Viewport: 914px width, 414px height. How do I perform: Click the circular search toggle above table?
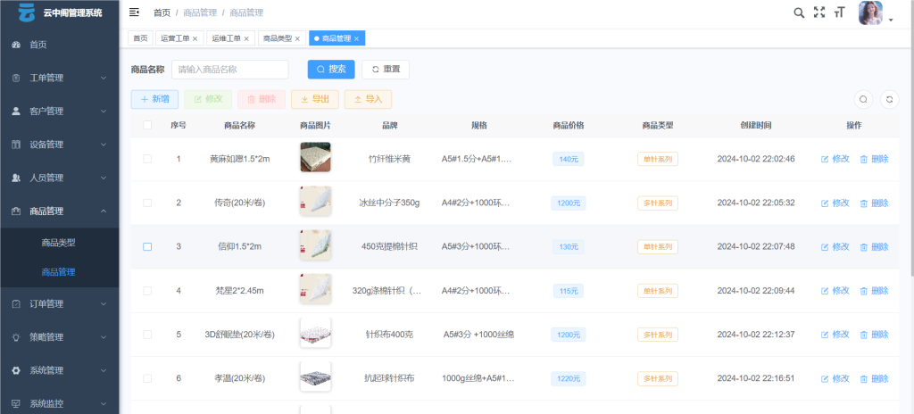[863, 99]
